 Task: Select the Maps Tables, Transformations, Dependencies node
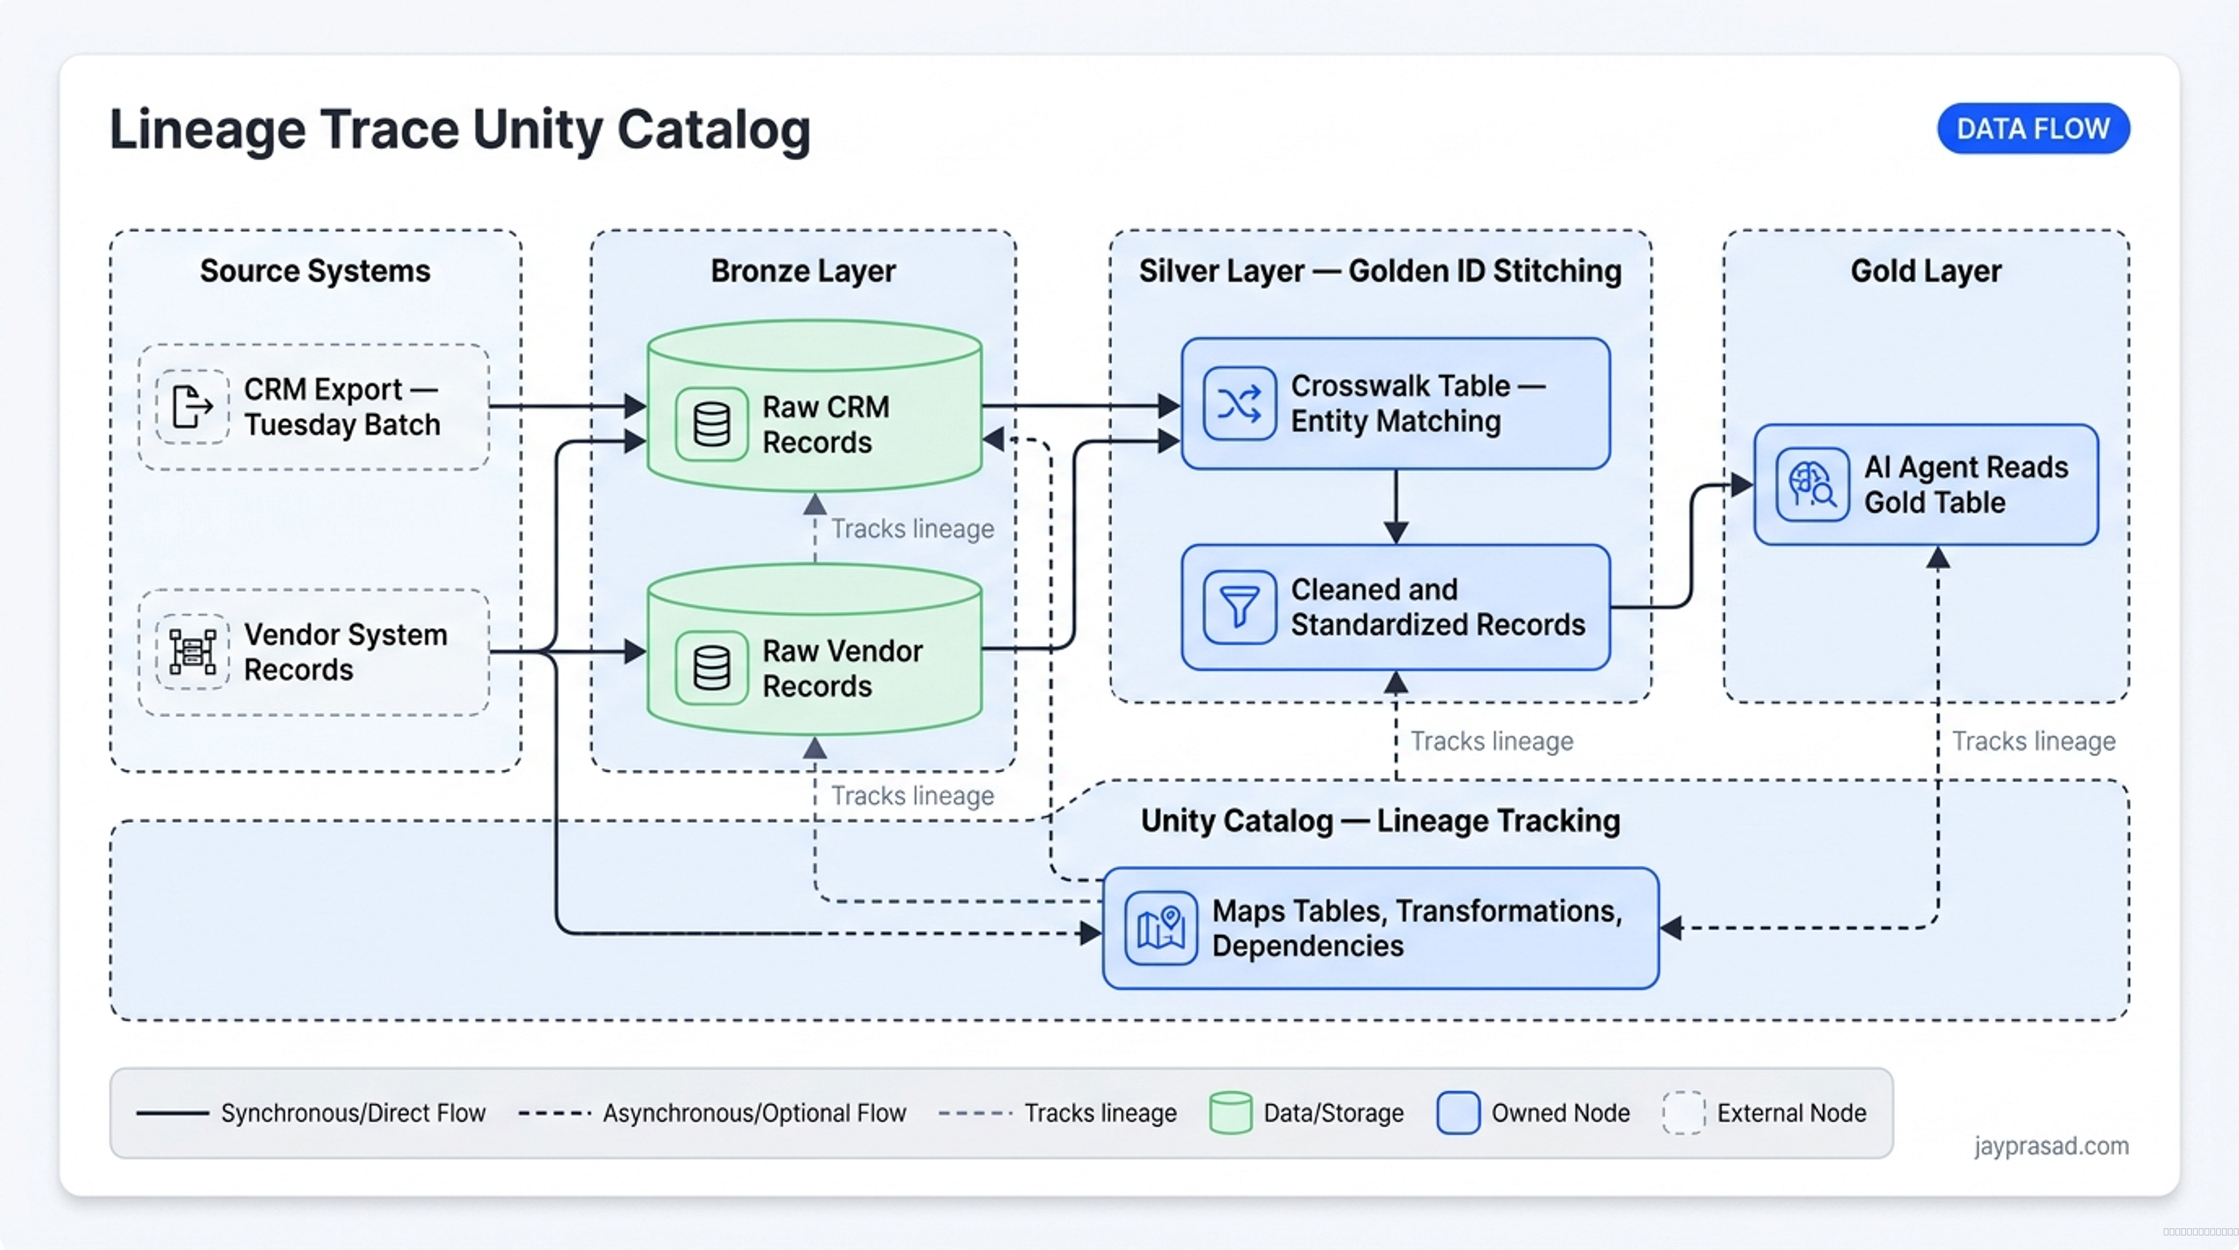point(1381,929)
